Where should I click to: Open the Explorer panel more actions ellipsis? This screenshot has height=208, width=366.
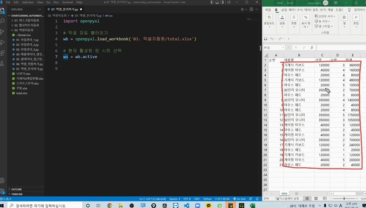39,9
